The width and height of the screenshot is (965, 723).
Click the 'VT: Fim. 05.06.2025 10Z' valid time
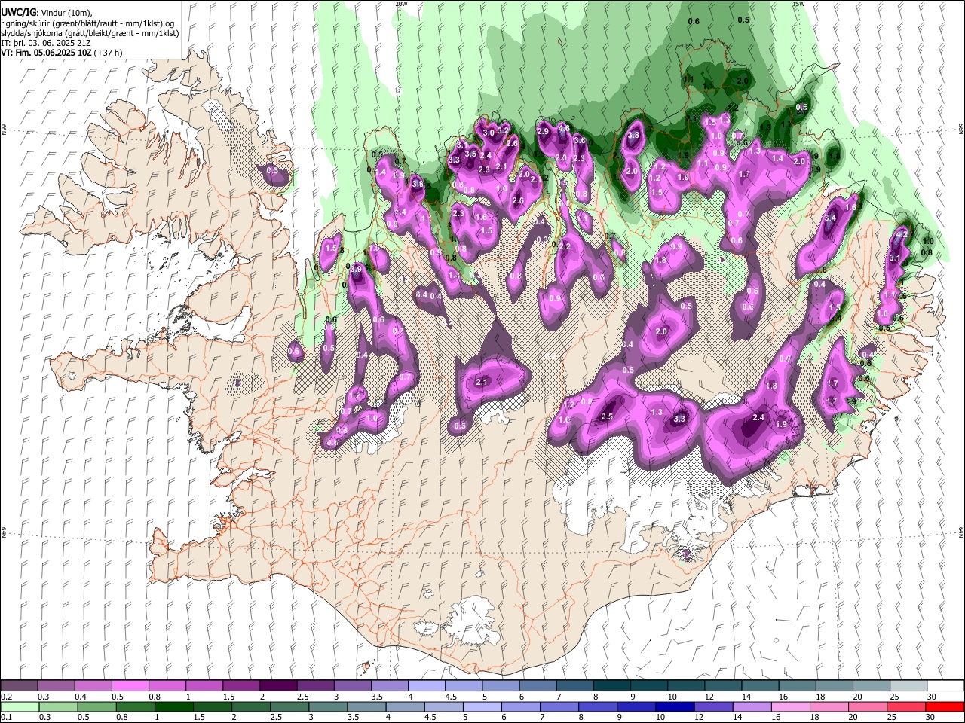pyautogui.click(x=47, y=53)
